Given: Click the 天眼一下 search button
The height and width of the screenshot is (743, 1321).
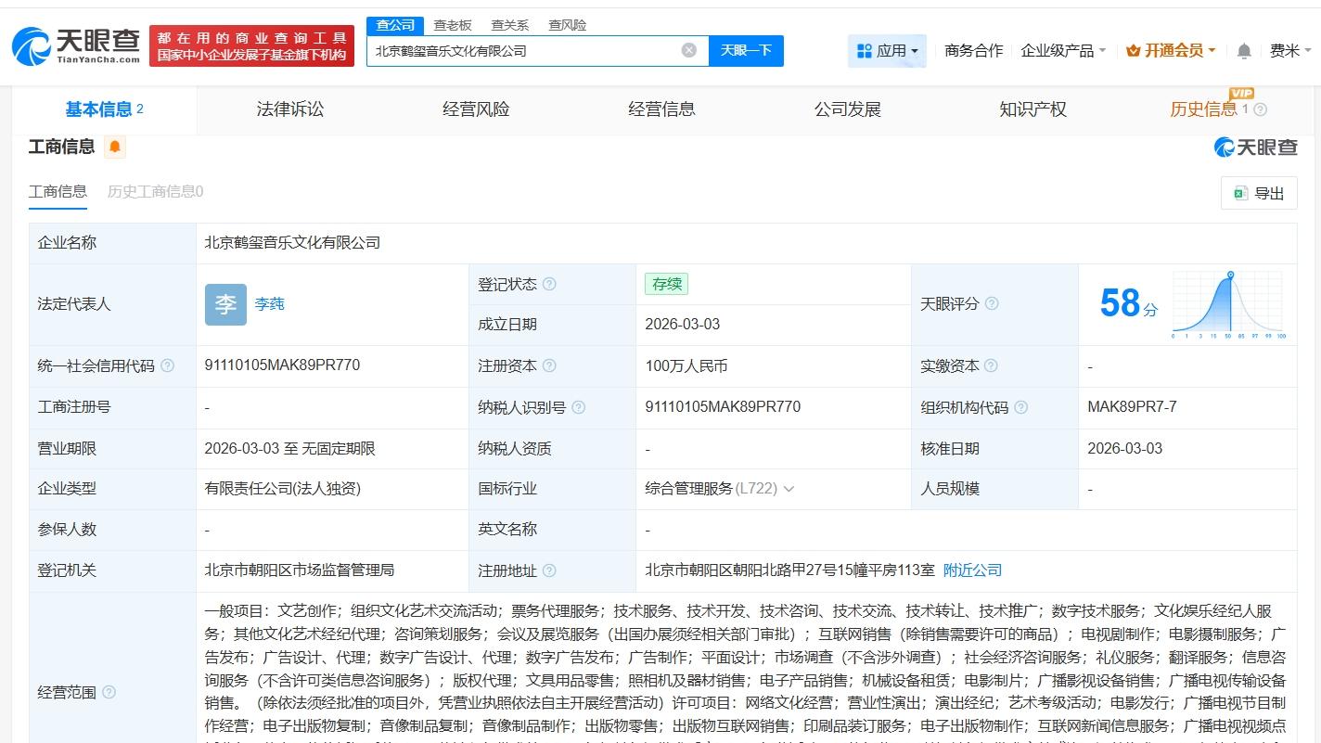Looking at the screenshot, I should (x=745, y=51).
